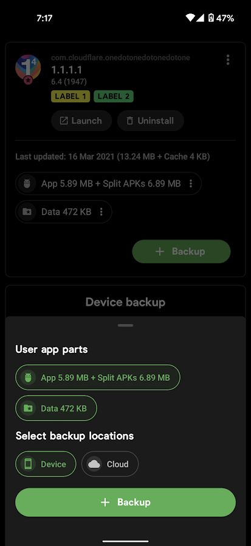Select the Cloud backup location
This screenshot has width=251, height=546.
[x=110, y=464]
